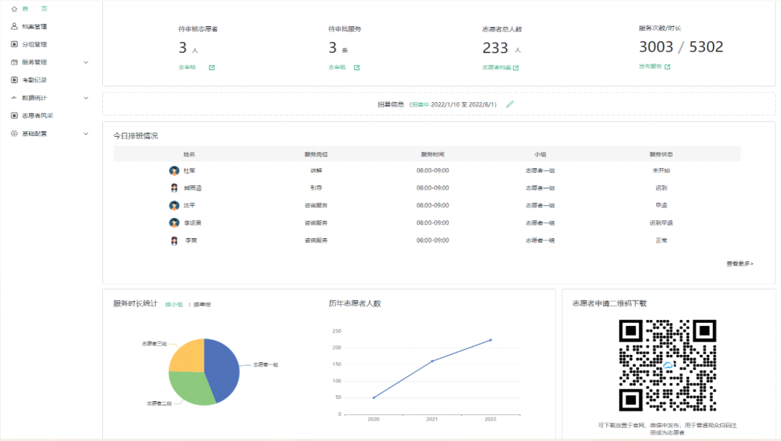Expand the 数据统计 submenu chevron
The height and width of the screenshot is (441, 781).
tap(86, 98)
